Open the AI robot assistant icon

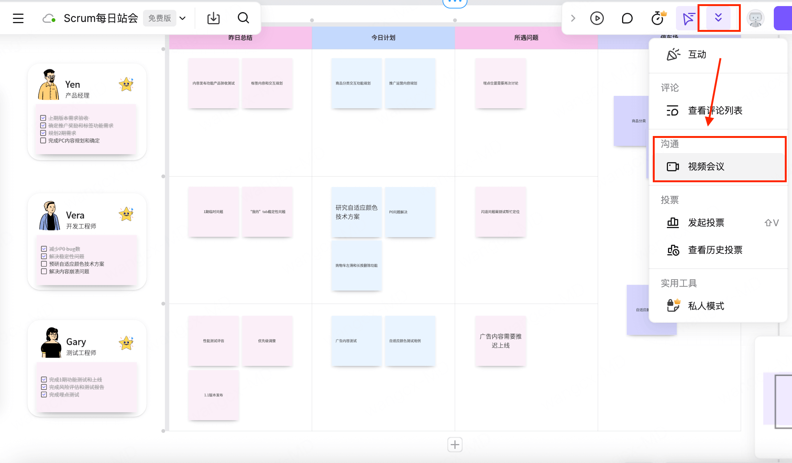coord(755,18)
